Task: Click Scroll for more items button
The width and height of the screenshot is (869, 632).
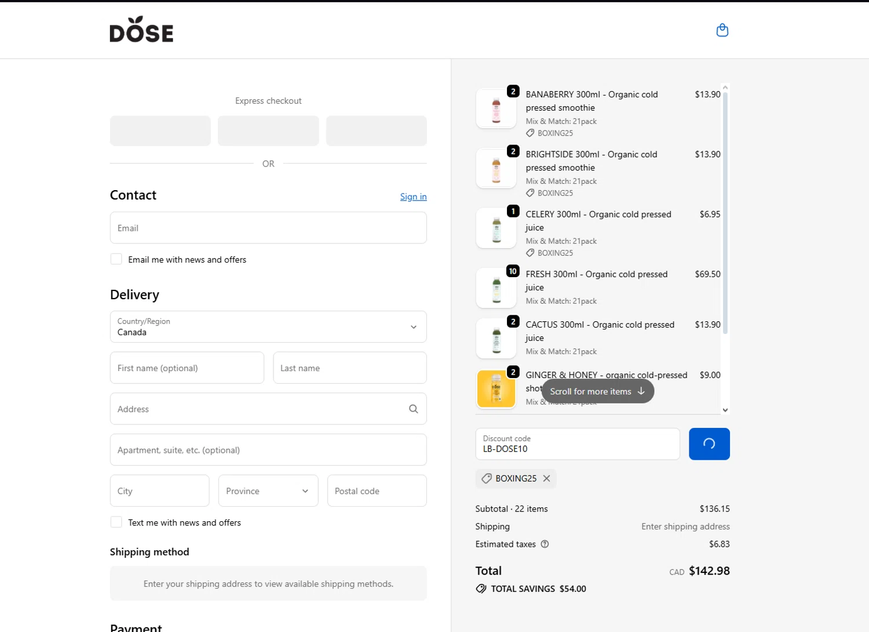Action: 597,391
